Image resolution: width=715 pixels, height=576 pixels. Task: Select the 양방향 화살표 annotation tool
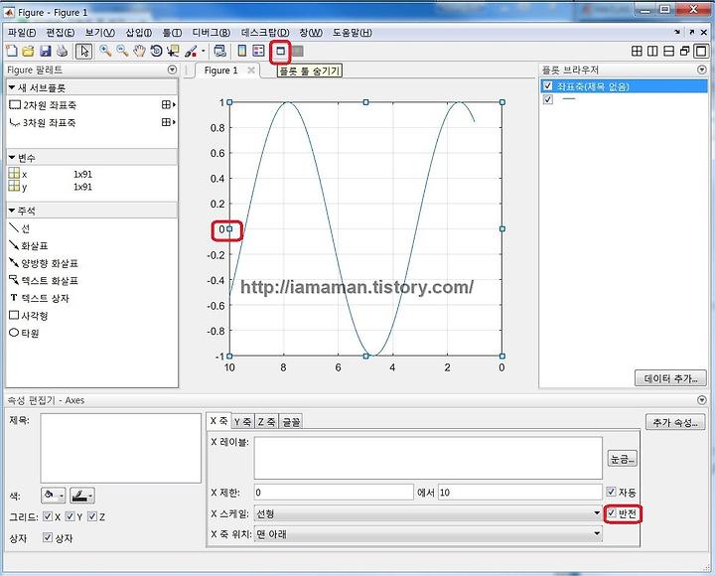[44, 263]
